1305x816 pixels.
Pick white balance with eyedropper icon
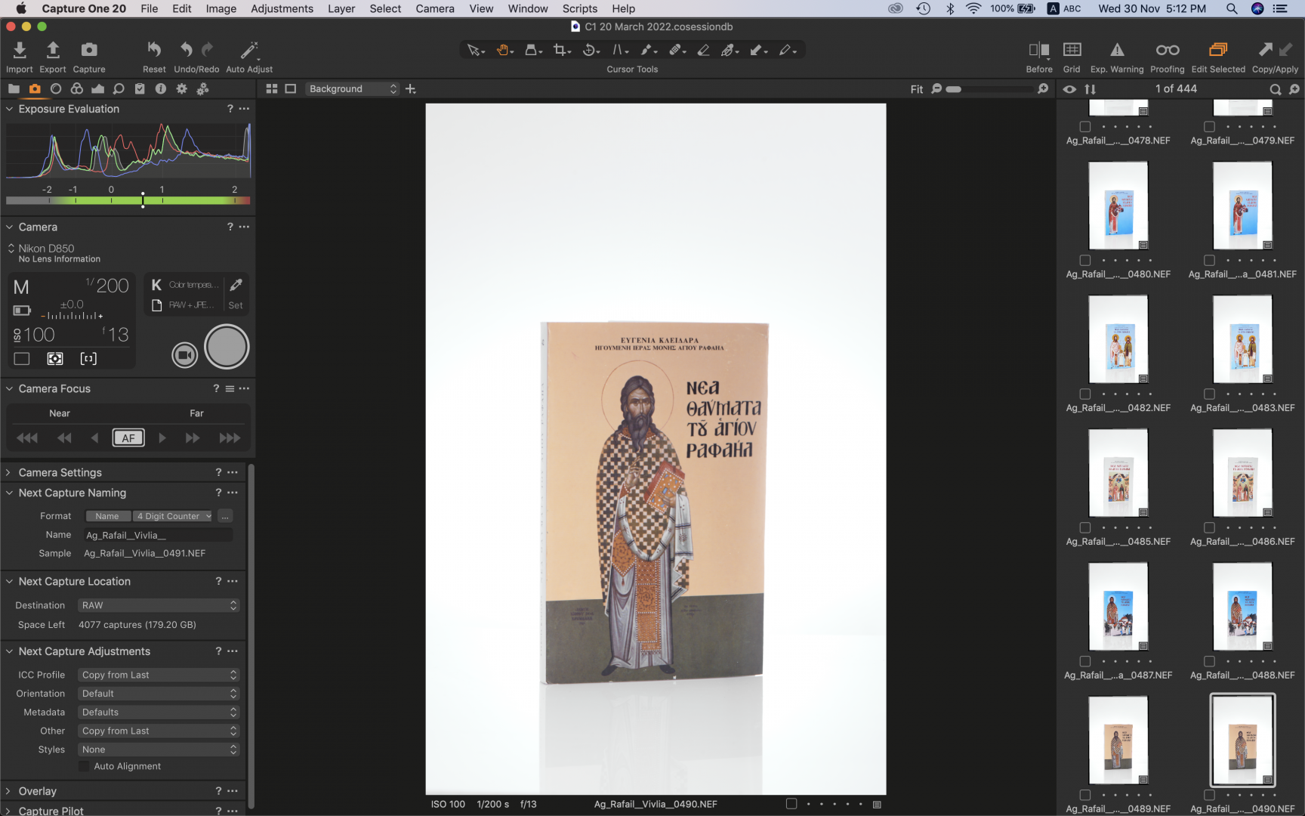pyautogui.click(x=236, y=285)
